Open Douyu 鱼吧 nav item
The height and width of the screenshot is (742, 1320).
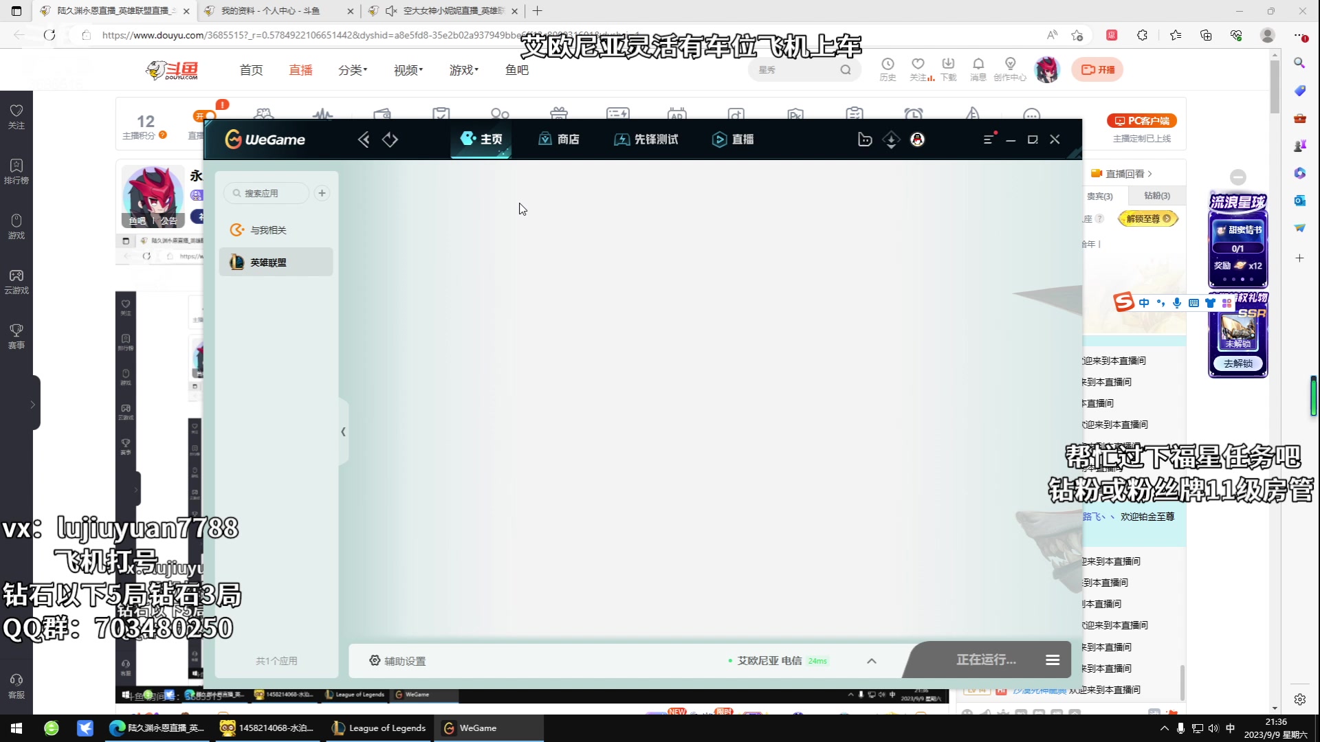click(517, 70)
